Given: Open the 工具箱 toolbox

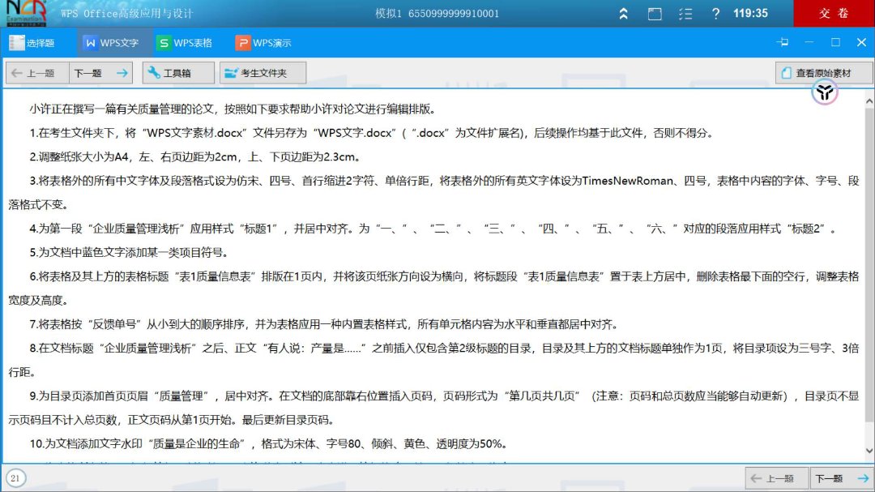Looking at the screenshot, I should point(178,73).
